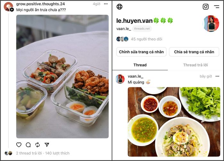
Task: Open the threads.net badge
Action: coord(142,29)
